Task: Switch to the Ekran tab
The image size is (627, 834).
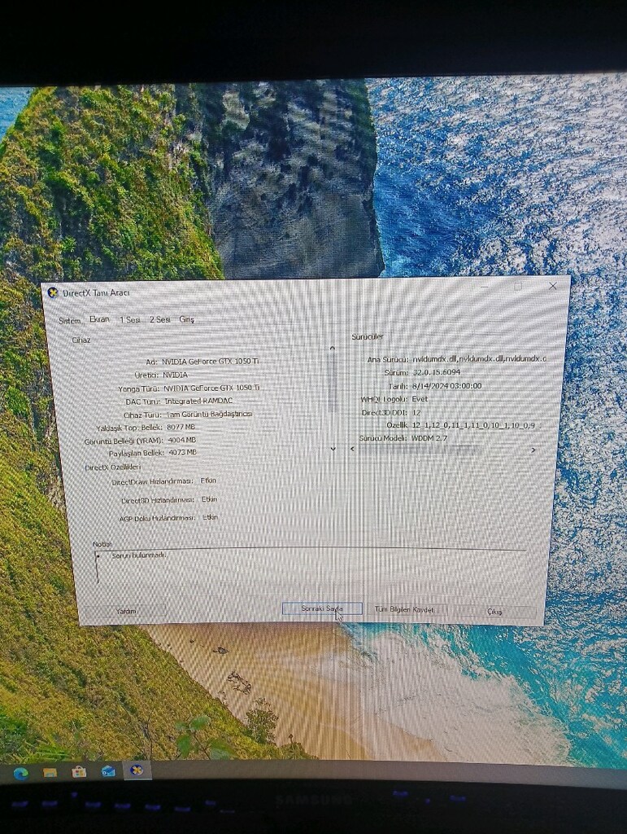Action: pyautogui.click(x=99, y=319)
